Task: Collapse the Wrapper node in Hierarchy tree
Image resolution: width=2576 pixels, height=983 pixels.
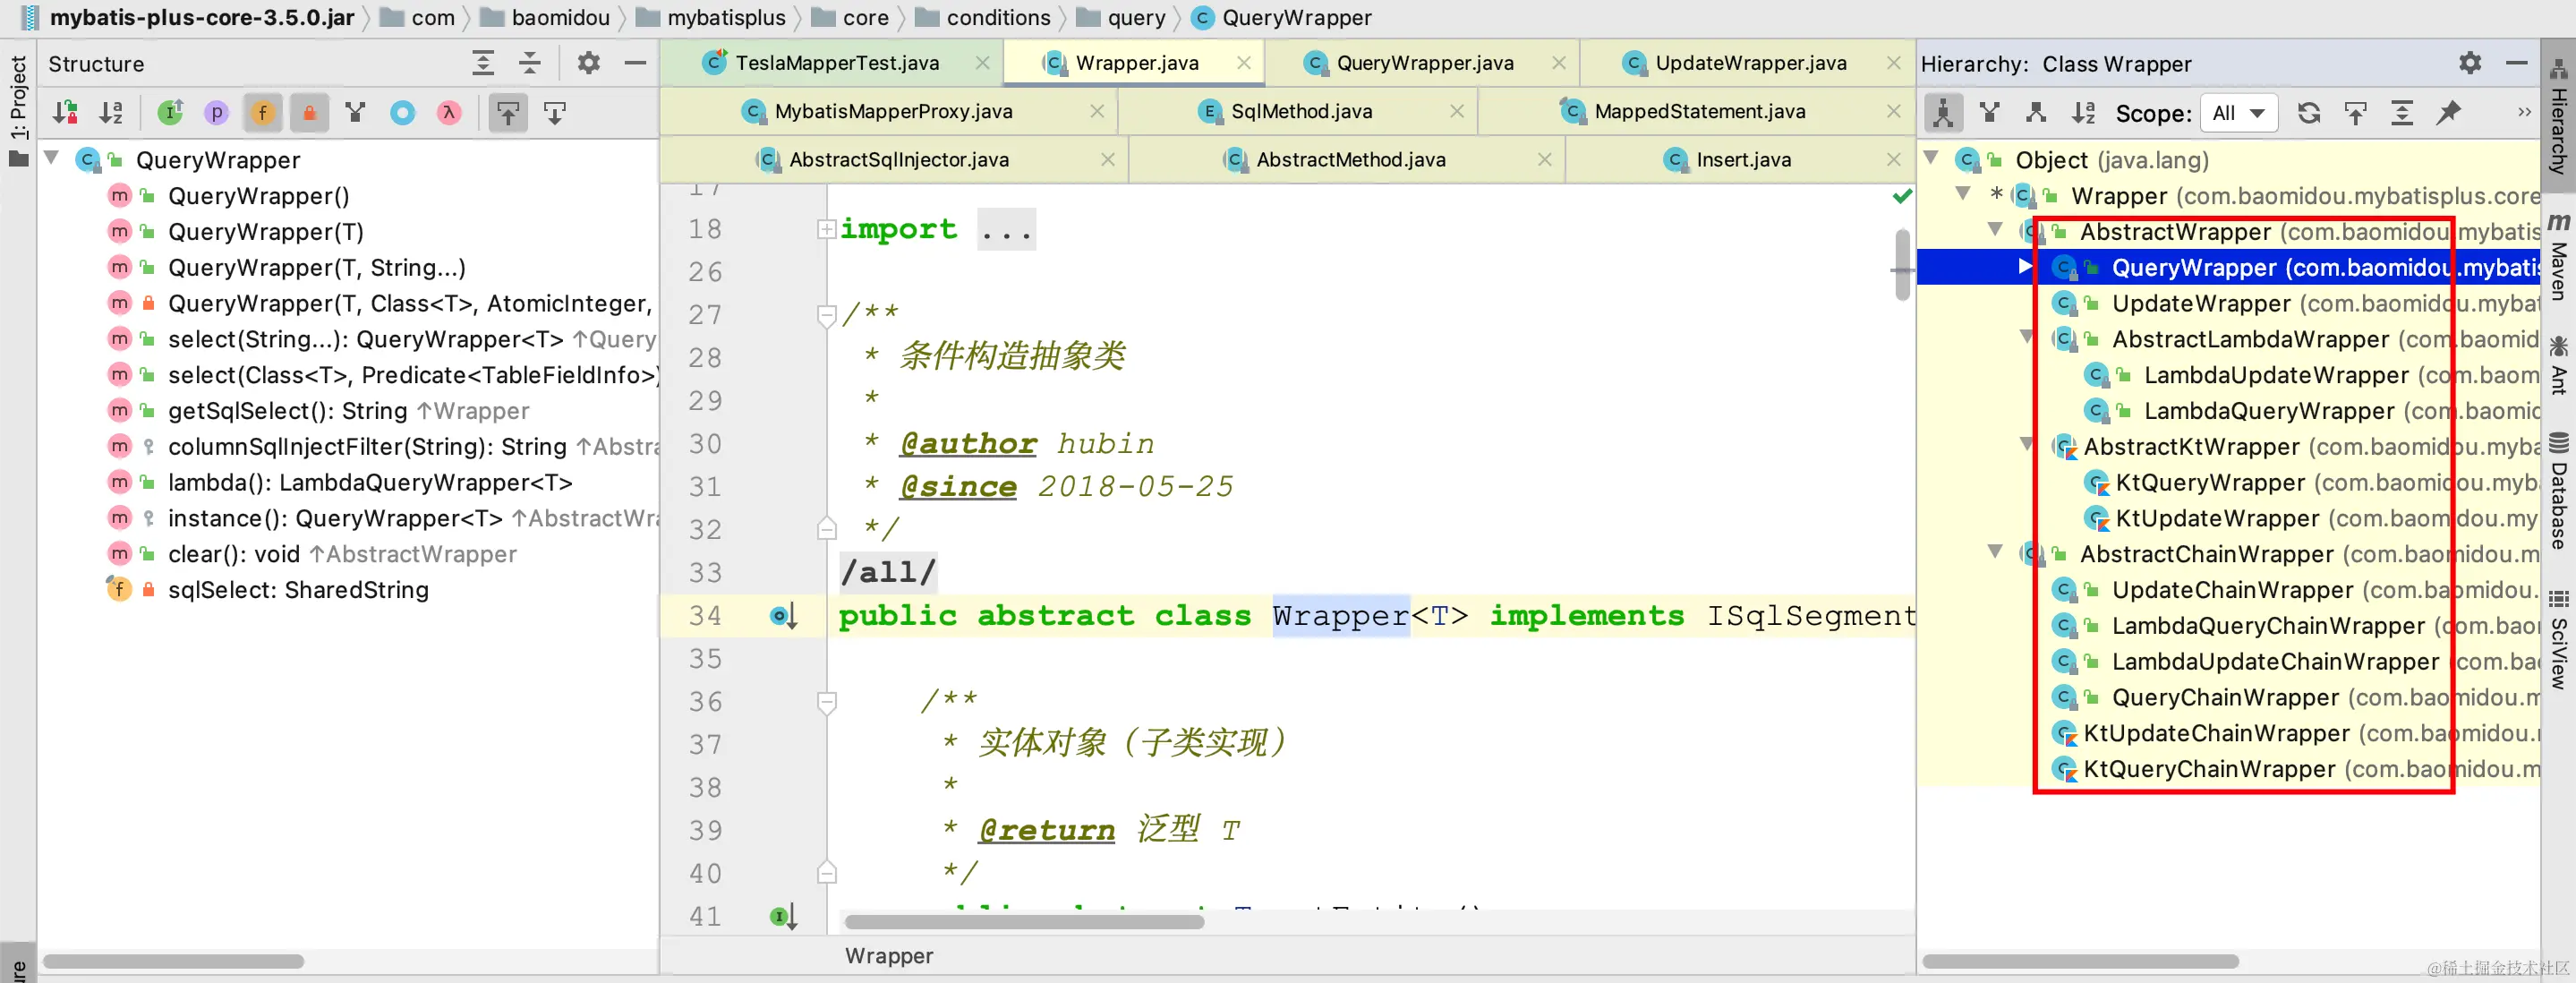Action: 1963,194
